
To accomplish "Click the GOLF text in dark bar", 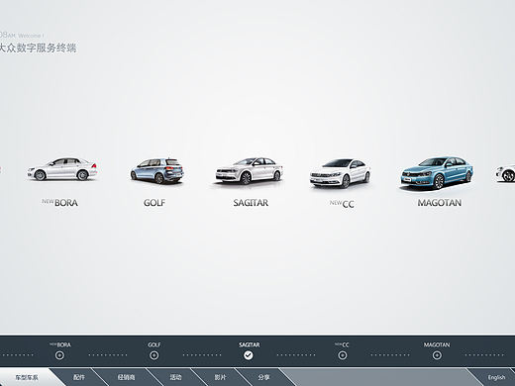I will click(x=154, y=344).
